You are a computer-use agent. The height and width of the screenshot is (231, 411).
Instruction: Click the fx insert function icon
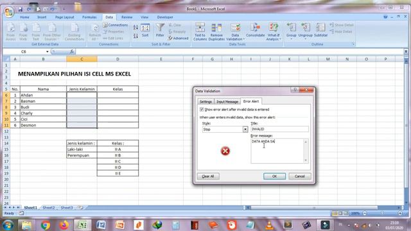point(72,51)
